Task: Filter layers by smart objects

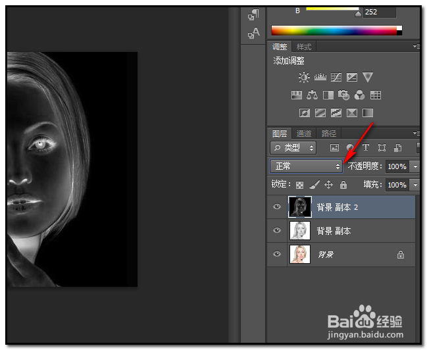Action: point(397,148)
